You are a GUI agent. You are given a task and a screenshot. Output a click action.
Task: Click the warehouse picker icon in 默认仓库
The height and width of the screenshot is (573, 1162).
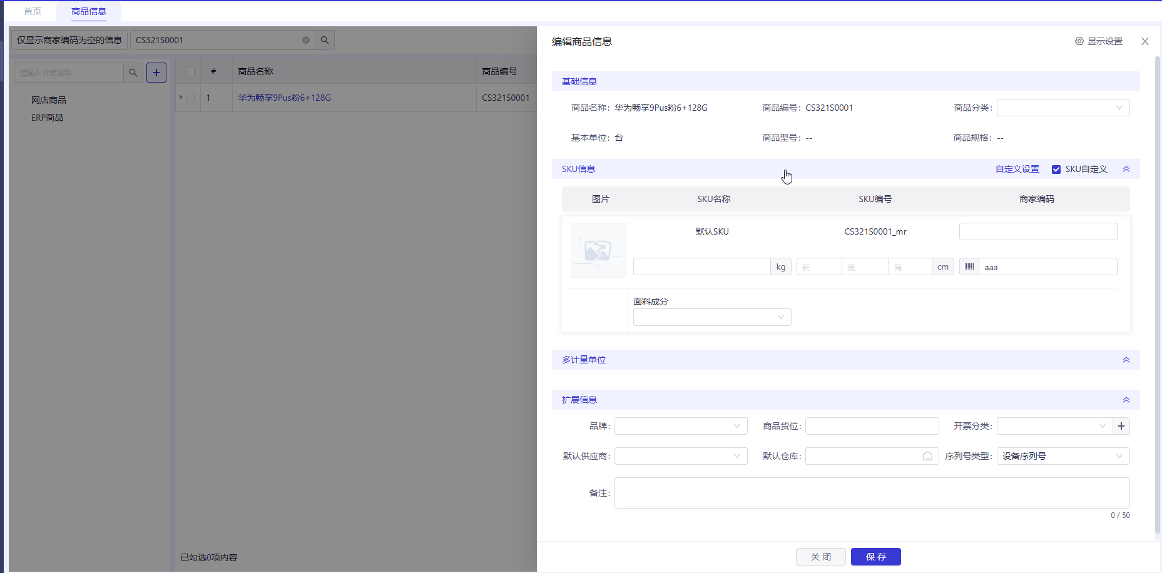(x=927, y=456)
